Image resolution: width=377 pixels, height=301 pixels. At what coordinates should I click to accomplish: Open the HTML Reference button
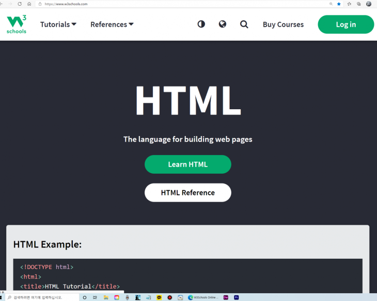tap(187, 193)
